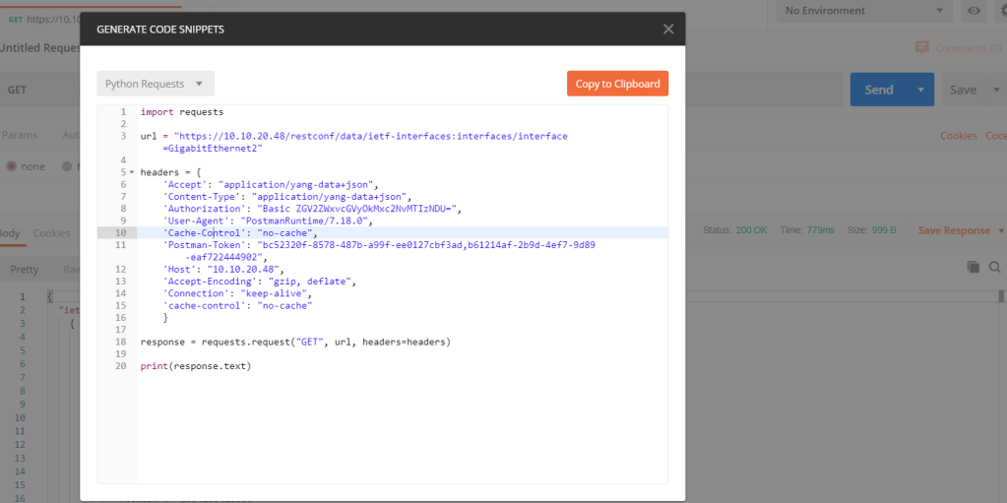Select the none body radio button

[13, 166]
